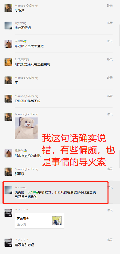Open livy.wang avatar next to 执迷不悟吧
The height and width of the screenshot is (254, 120).
point(8,26)
